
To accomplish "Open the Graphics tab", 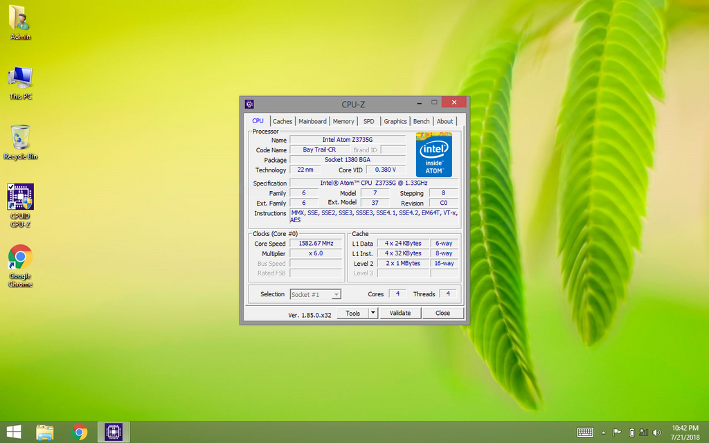I will pos(395,121).
